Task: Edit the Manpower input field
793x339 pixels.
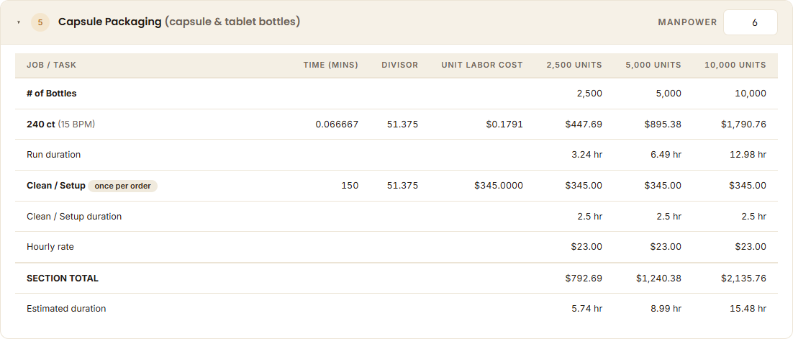Action: tap(750, 22)
